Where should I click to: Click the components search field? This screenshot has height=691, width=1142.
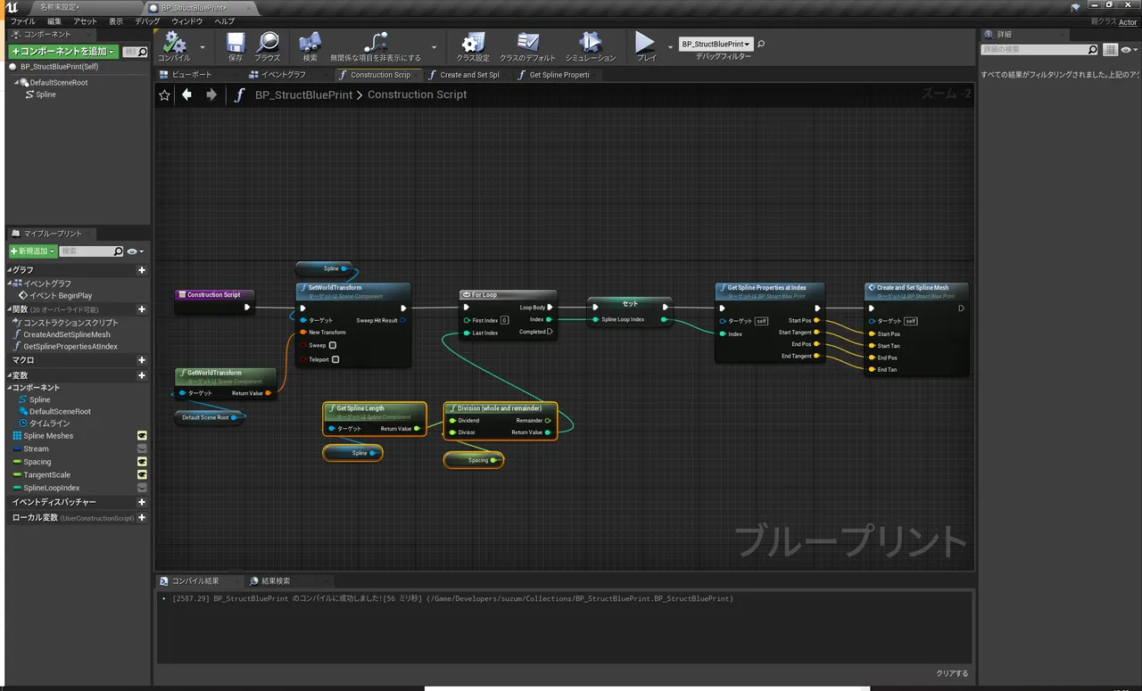tap(135, 52)
